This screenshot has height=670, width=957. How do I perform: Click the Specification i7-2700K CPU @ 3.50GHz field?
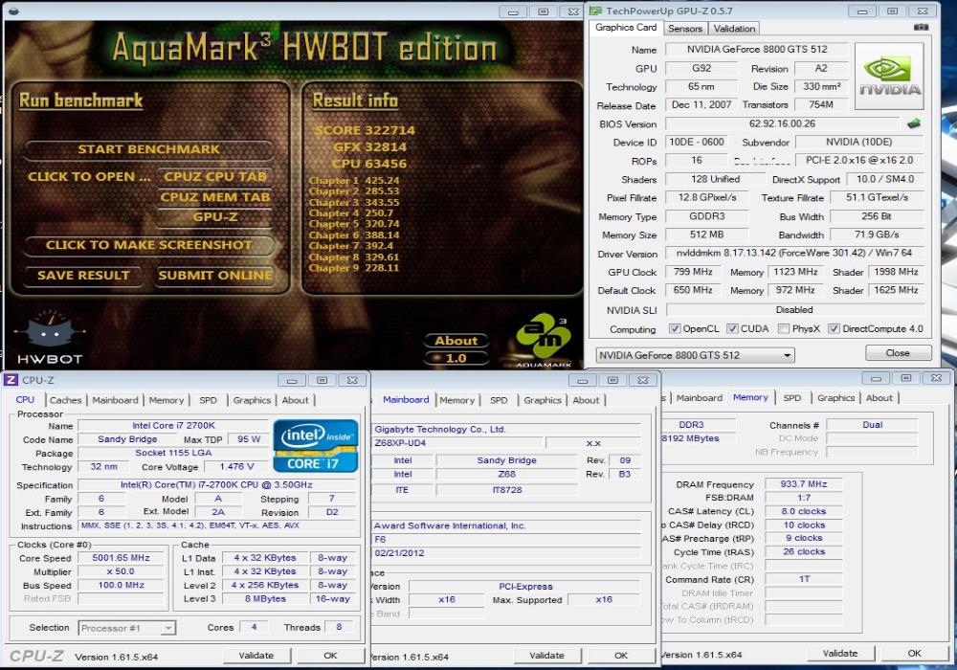tap(216, 485)
